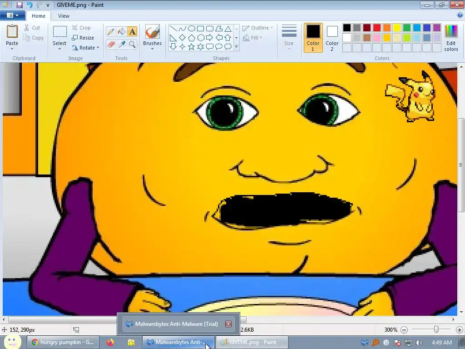This screenshot has width=465, height=349.
Task: Select the Color picker eyedropper tool
Action: point(121,45)
